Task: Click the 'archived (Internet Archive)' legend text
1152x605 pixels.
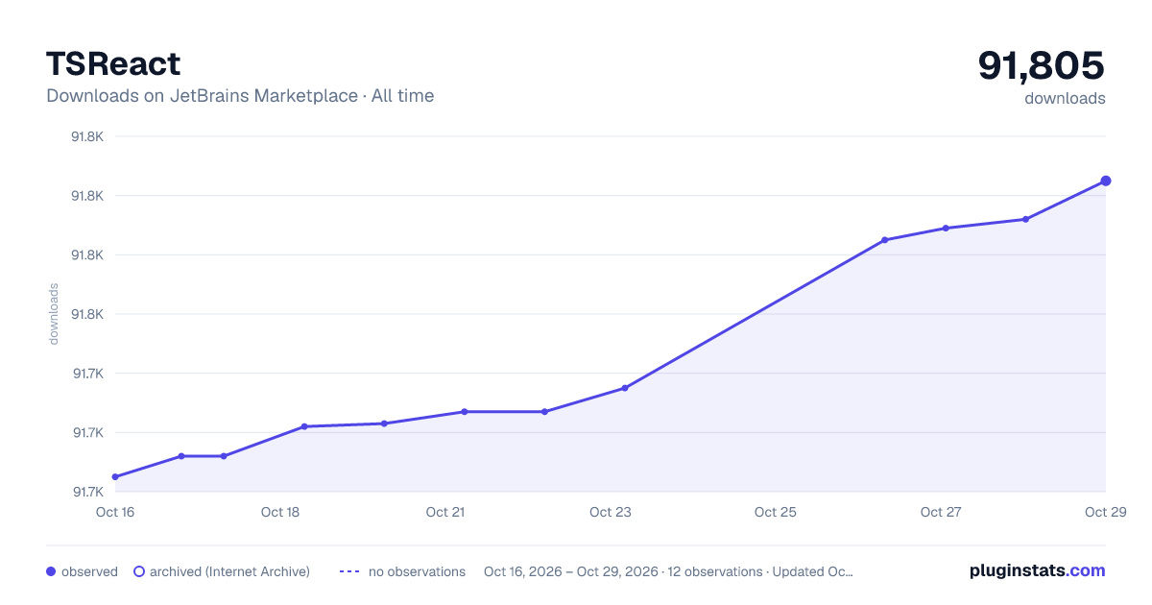Action: pyautogui.click(x=229, y=571)
